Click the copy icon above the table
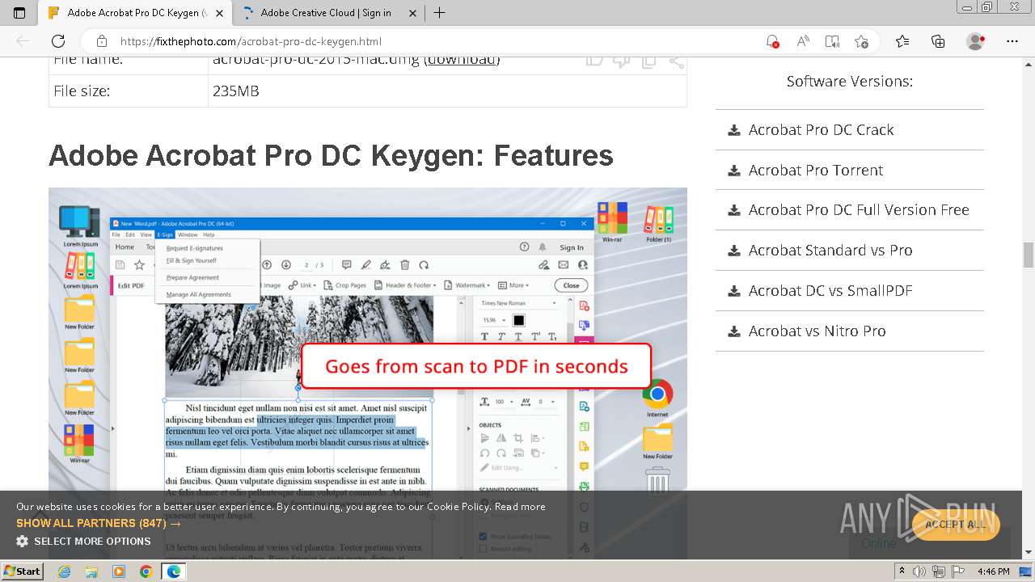This screenshot has height=582, width=1035. [x=648, y=60]
